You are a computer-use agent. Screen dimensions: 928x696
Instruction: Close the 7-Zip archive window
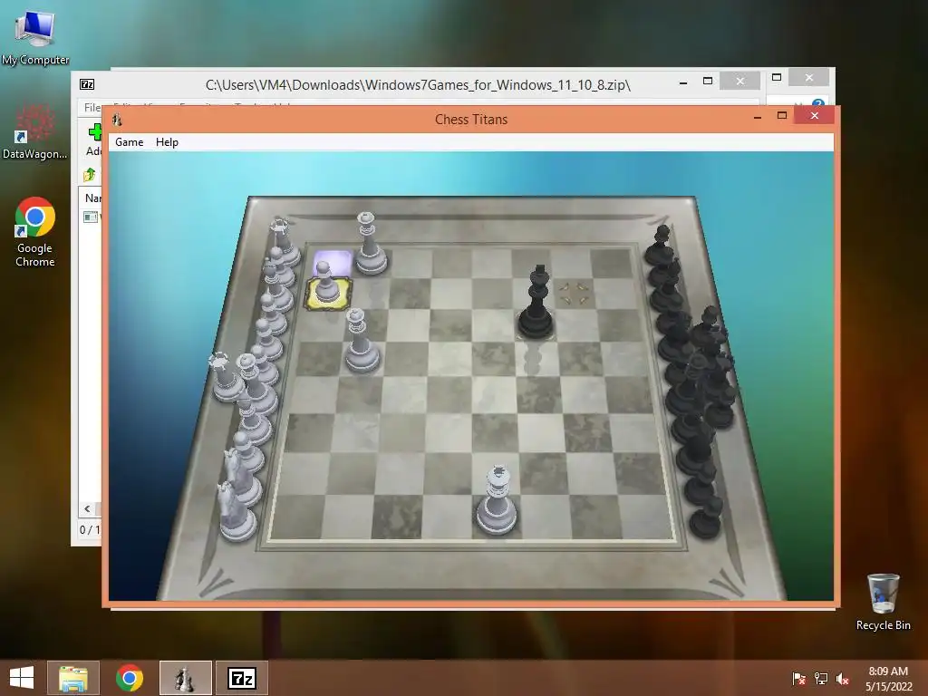coord(739,81)
